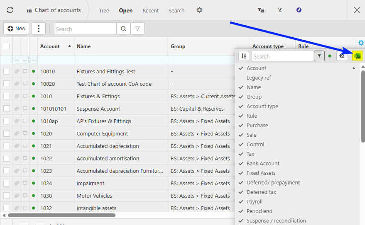Open the filter dropdown next to column search
This screenshot has width=365, height=225.
pyautogui.click(x=319, y=56)
